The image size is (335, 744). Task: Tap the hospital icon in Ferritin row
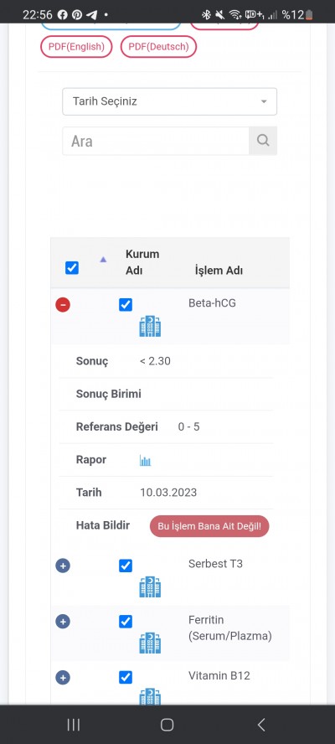pos(150,643)
